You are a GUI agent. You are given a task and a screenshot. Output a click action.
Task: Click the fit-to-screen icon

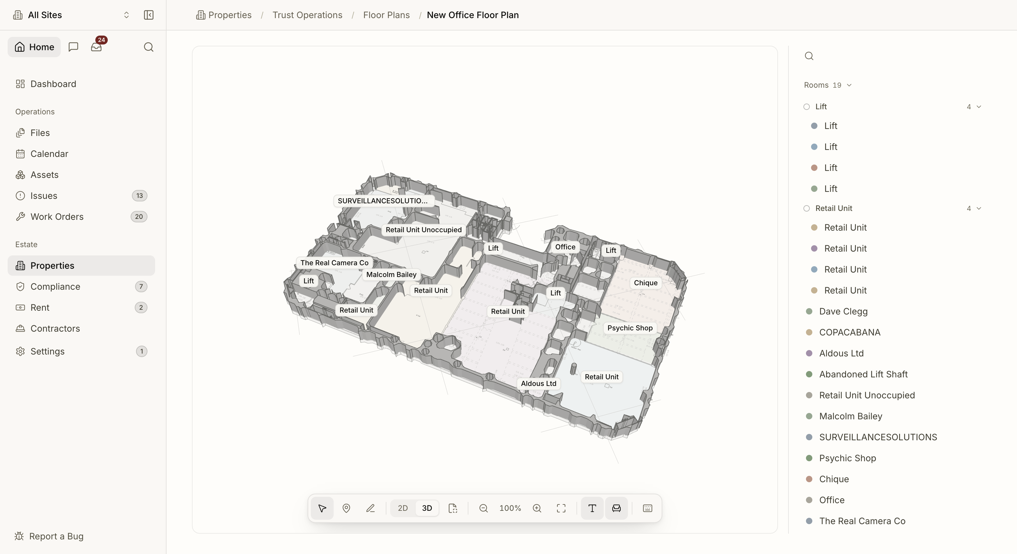tap(561, 508)
